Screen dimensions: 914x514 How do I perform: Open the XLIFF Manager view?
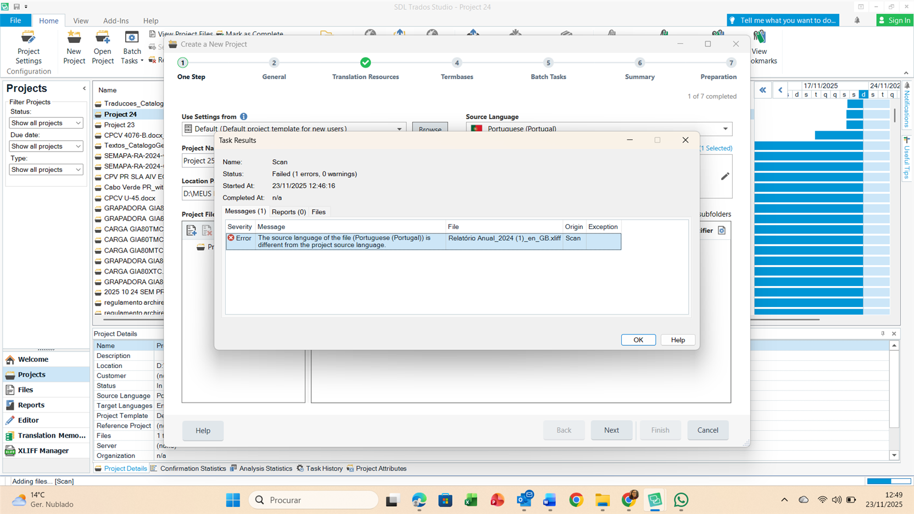tap(43, 451)
